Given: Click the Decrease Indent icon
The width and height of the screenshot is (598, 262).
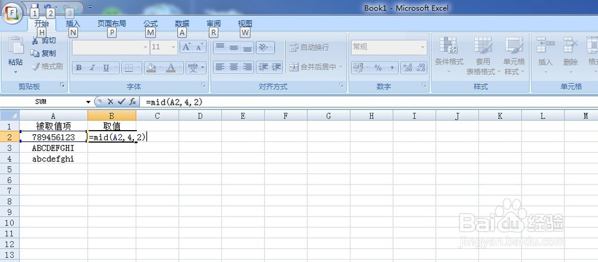Looking at the screenshot, I should 263,67.
